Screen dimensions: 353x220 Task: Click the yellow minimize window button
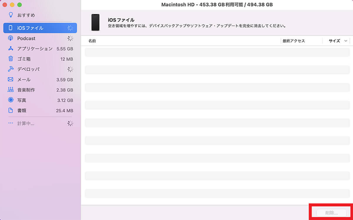point(12,5)
